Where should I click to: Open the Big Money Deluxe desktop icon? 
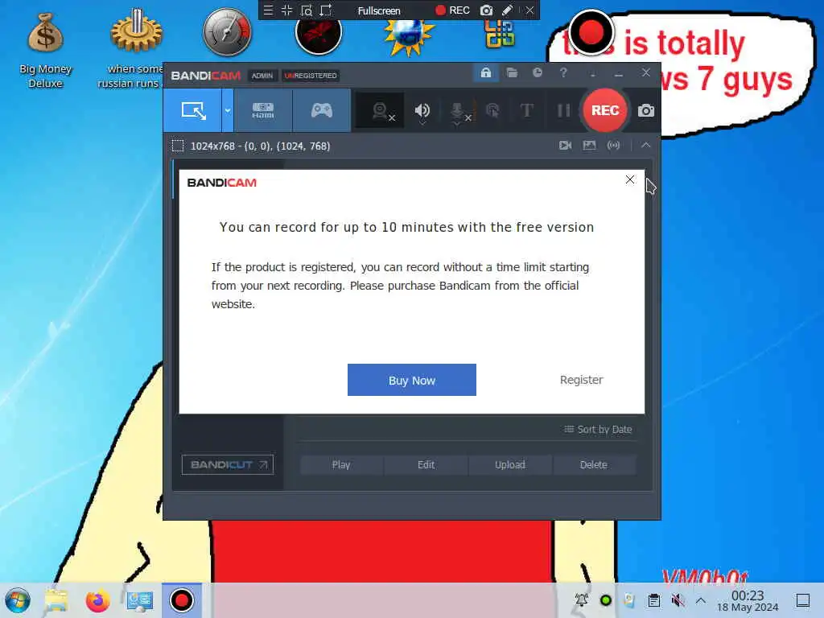pos(45,51)
